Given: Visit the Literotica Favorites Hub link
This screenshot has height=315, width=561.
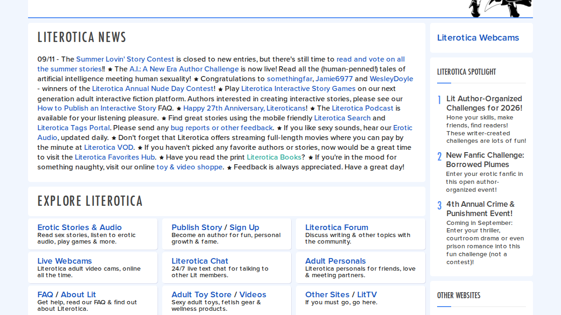Looking at the screenshot, I should pyautogui.click(x=115, y=157).
